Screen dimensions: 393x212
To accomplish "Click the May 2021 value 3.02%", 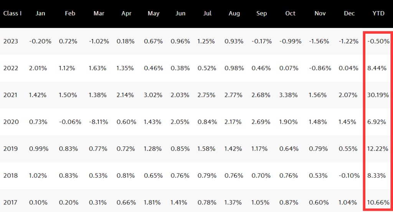I will click(154, 95).
